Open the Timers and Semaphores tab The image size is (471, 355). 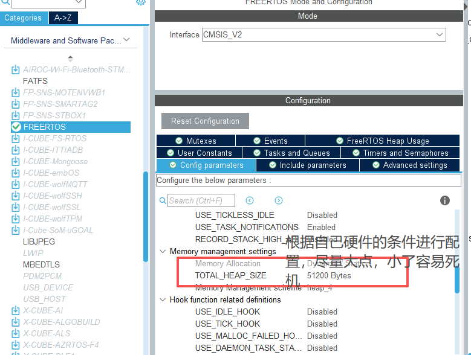(x=400, y=153)
